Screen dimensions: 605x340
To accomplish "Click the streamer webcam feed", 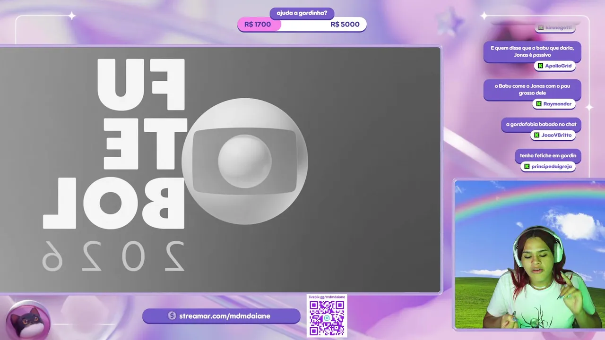I will (529, 254).
